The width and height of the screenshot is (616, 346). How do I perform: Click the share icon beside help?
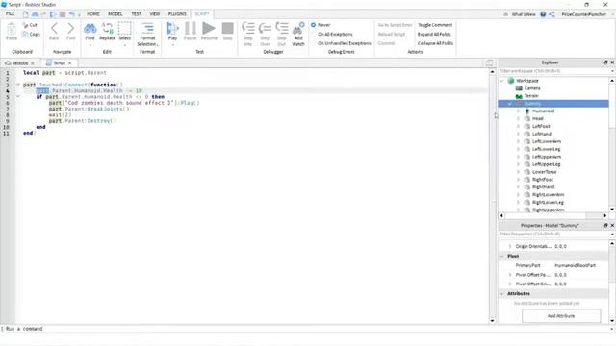[552, 14]
